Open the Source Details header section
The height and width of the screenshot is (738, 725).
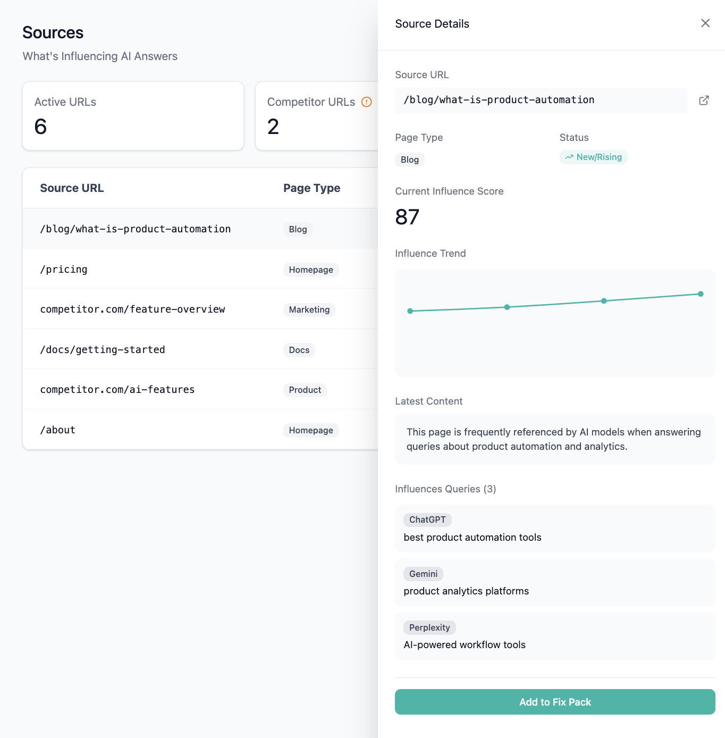[x=432, y=23]
